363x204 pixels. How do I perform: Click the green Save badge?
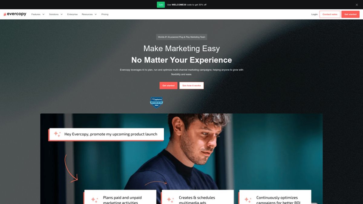(x=161, y=5)
